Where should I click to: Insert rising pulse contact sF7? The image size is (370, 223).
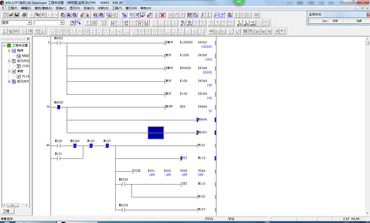coord(183,23)
